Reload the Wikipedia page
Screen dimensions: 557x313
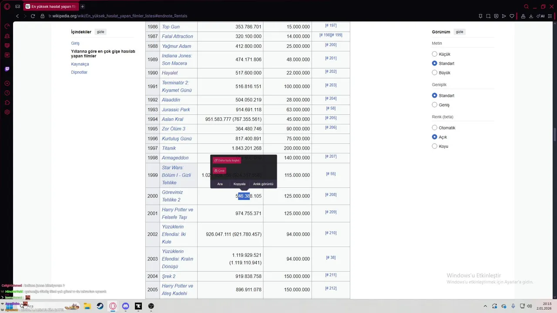click(33, 16)
